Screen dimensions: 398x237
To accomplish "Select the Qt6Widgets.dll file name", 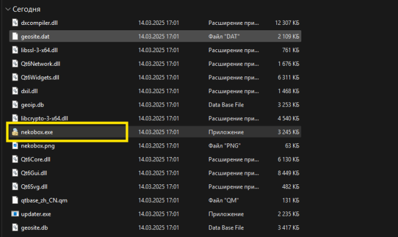I will (x=40, y=77).
